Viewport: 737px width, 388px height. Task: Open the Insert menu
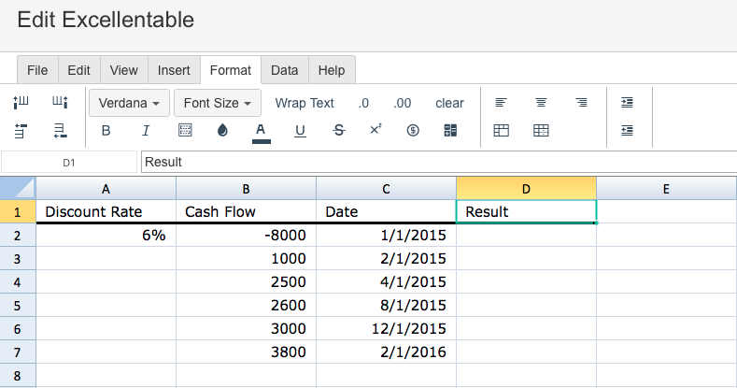[x=174, y=70]
